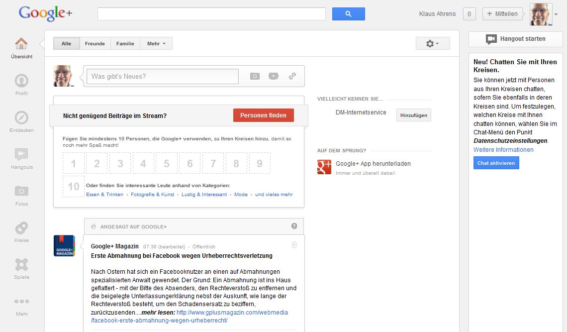Click placeholder slot number 5

[x=166, y=163]
